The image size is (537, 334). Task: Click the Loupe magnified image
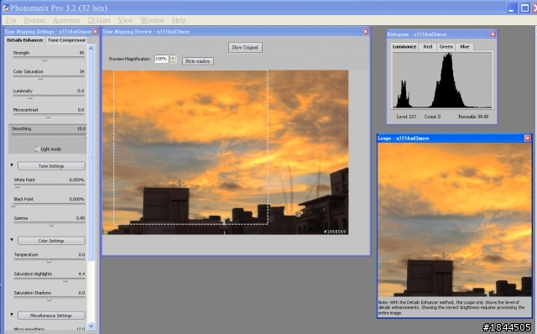[455, 220]
